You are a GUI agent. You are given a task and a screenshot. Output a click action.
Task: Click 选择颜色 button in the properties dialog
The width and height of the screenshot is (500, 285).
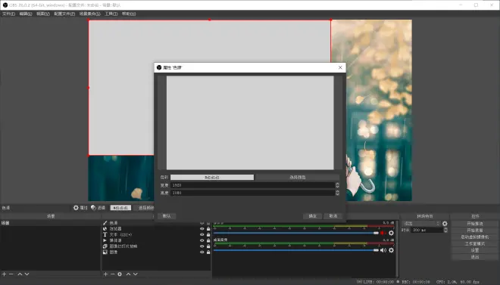click(298, 177)
